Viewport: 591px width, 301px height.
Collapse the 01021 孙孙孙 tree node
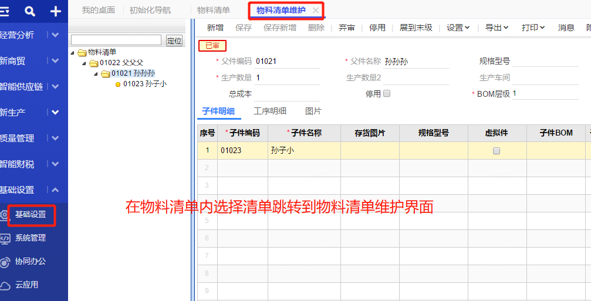[x=96, y=73]
